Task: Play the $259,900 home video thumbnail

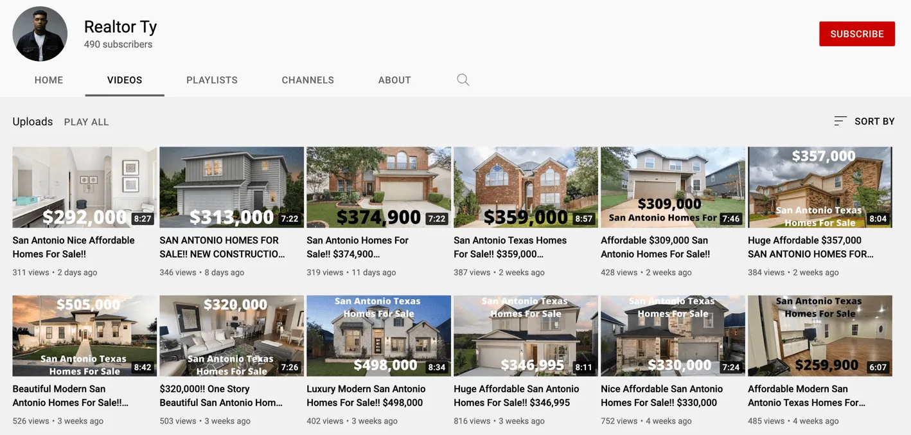Action: click(x=820, y=335)
